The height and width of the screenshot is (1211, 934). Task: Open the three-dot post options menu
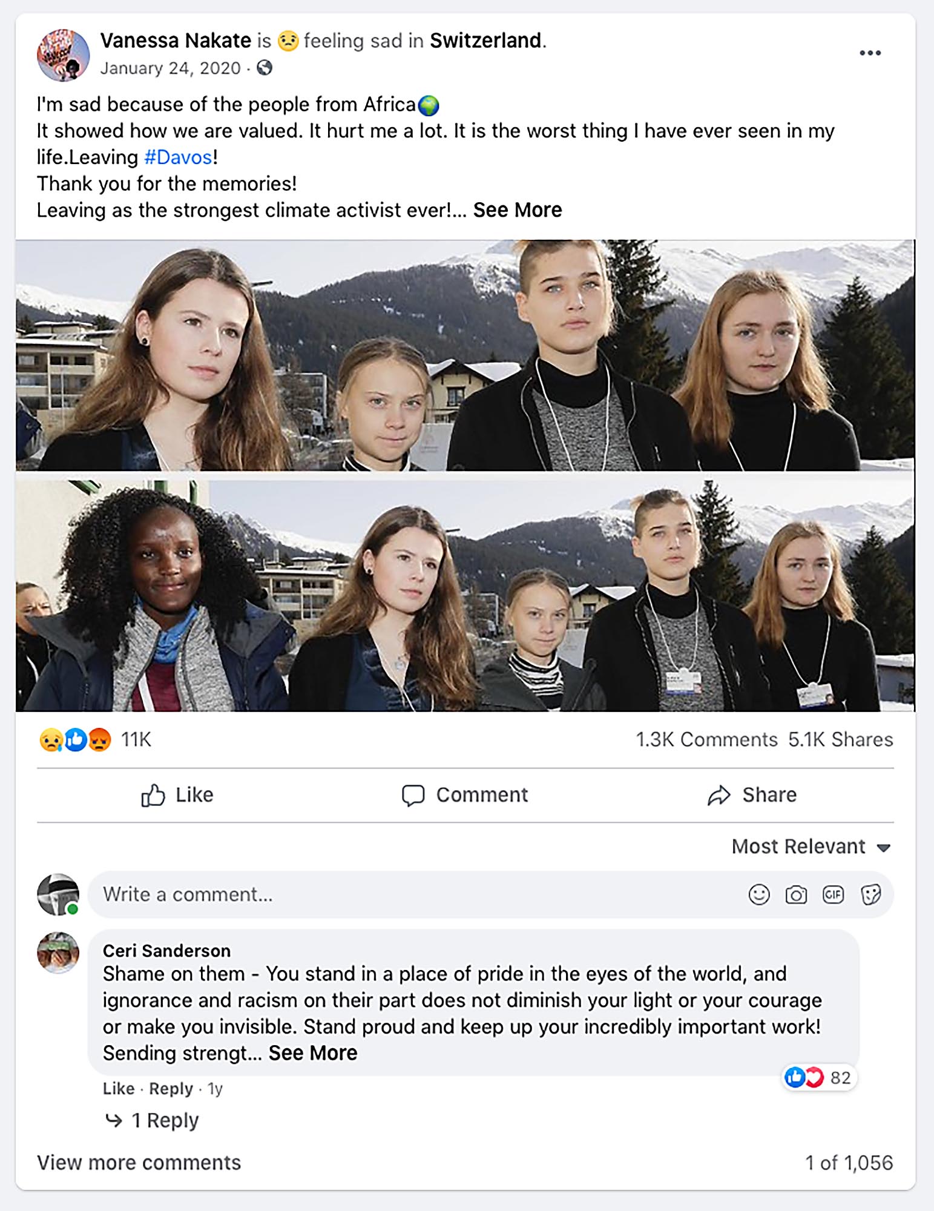(x=870, y=53)
